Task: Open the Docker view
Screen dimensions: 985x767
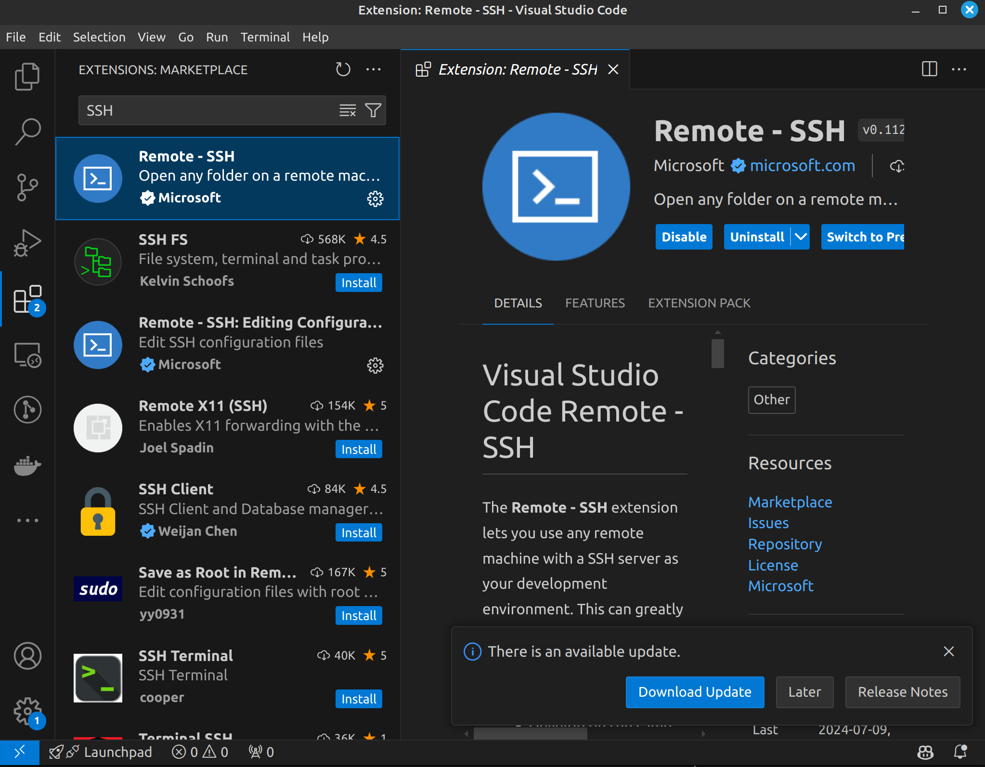Action: click(27, 465)
